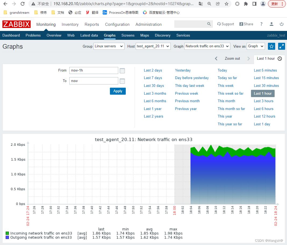Image resolution: width=287 pixels, height=245 pixels.
Task: Open the help question mark icon
Action: click(261, 24)
